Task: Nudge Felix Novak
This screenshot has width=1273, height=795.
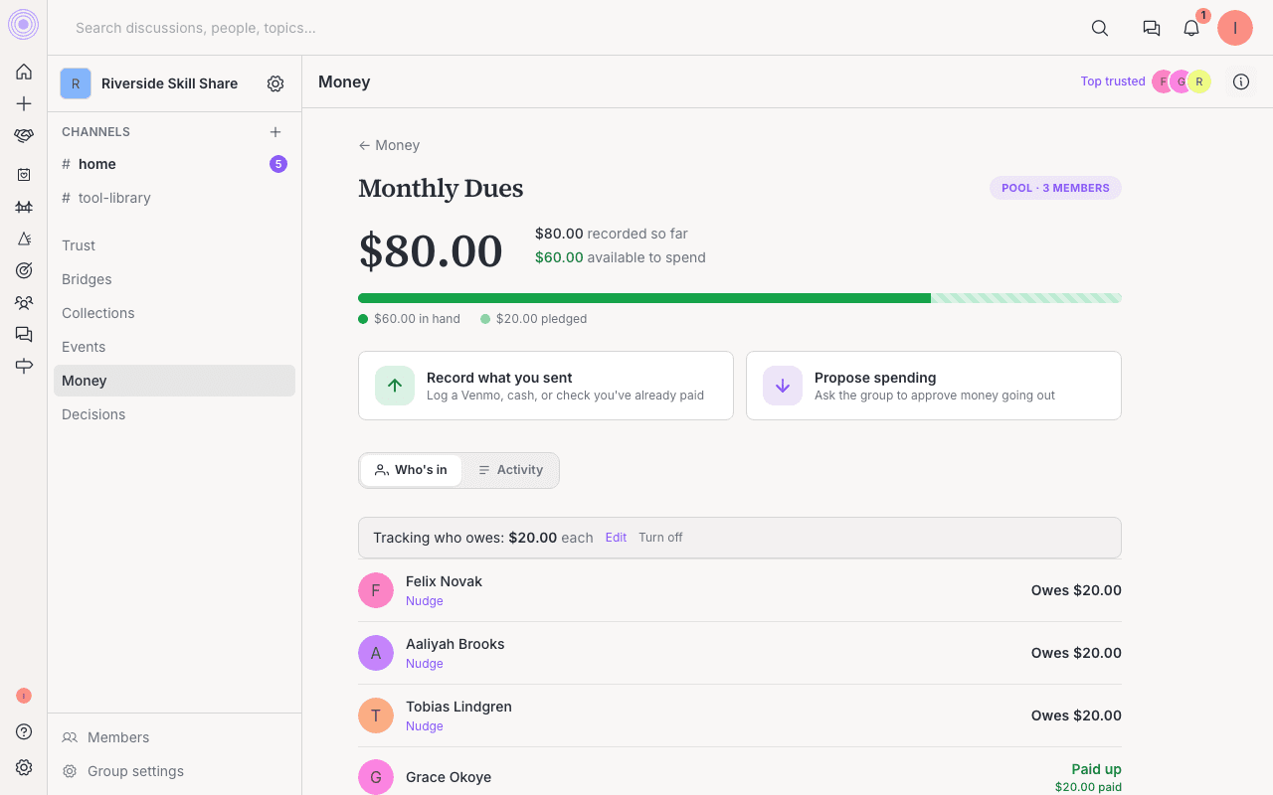Action: coord(425,601)
